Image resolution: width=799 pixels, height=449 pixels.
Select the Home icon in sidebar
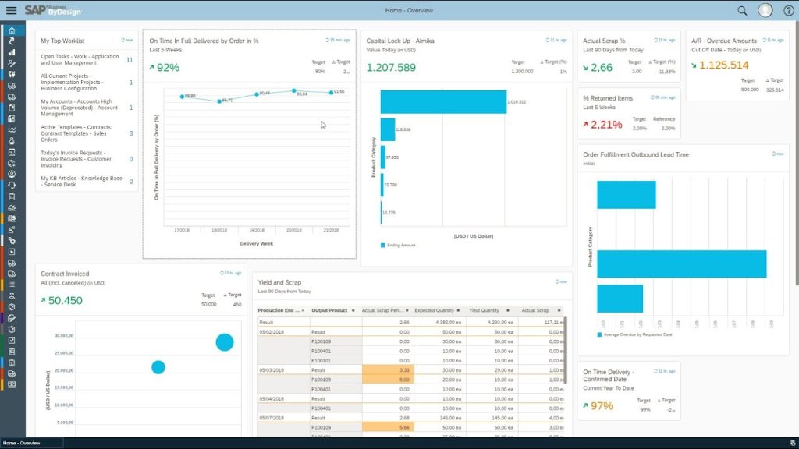[11, 30]
